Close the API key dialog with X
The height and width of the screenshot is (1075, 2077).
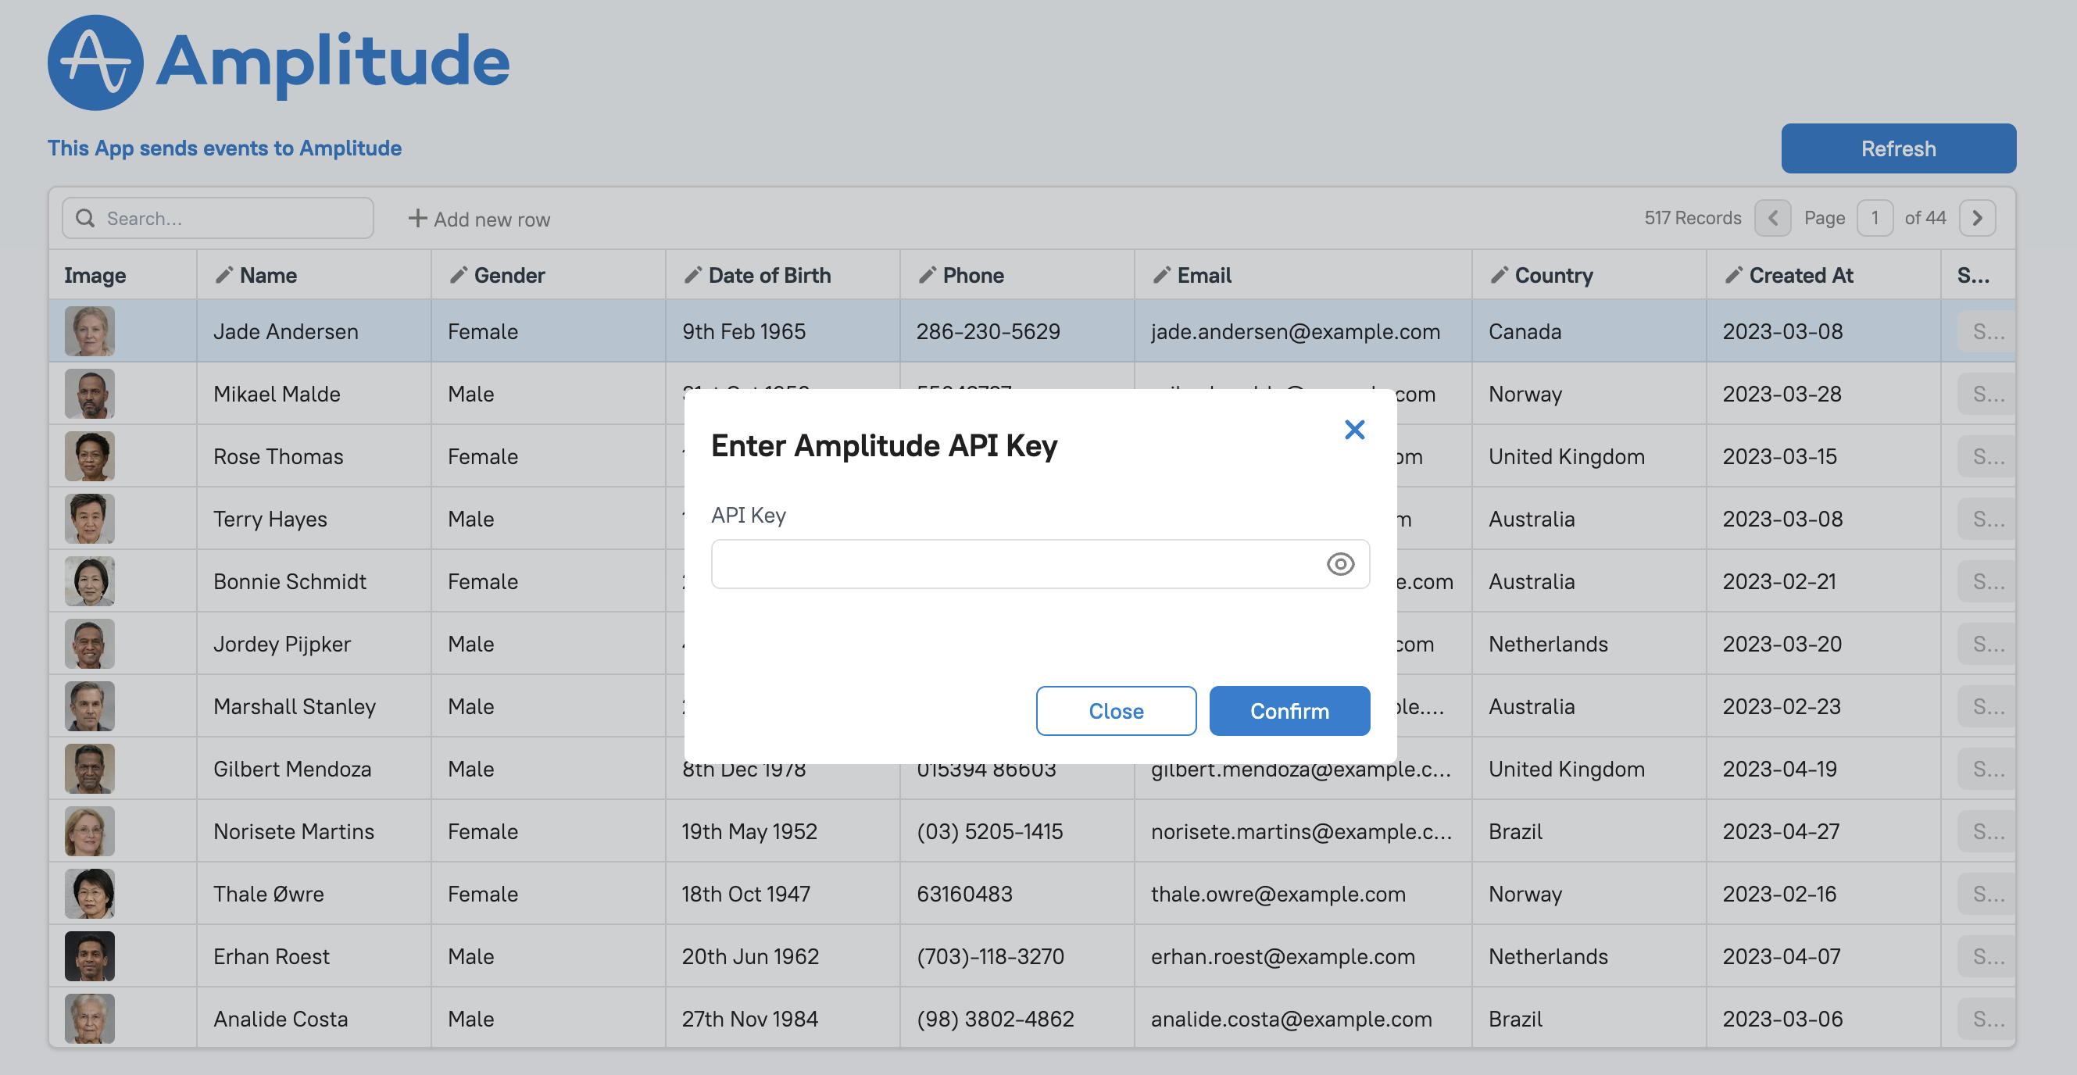[x=1354, y=430]
